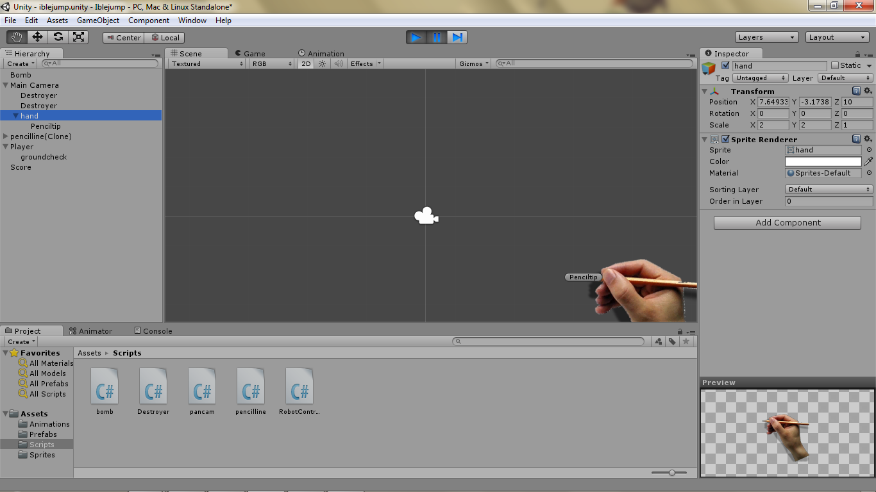Click the Add Component button
The height and width of the screenshot is (492, 876).
(788, 223)
